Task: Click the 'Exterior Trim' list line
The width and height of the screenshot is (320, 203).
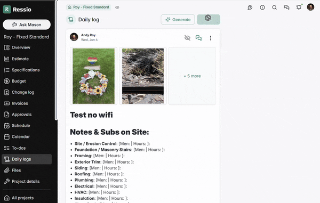Action: click(x=104, y=162)
